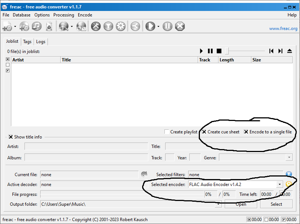The height and width of the screenshot is (224, 300).
Task: Open the Database menu
Action: click(22, 15)
